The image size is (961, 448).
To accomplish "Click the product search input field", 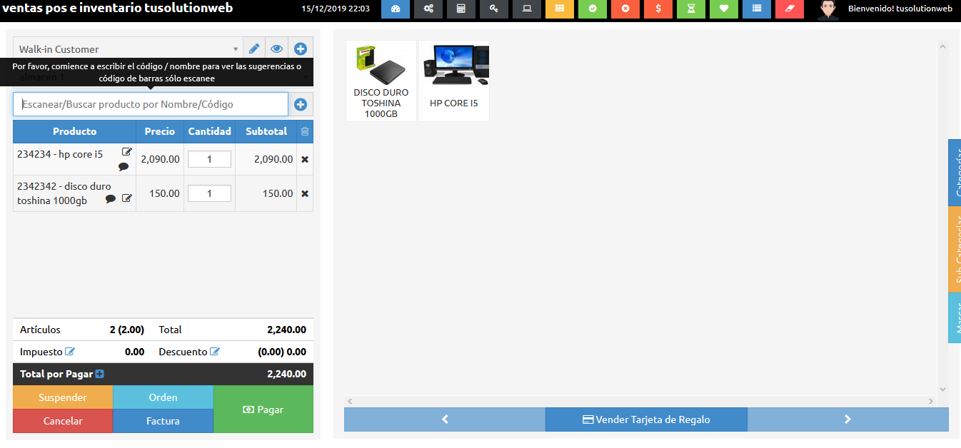I will (x=151, y=104).
